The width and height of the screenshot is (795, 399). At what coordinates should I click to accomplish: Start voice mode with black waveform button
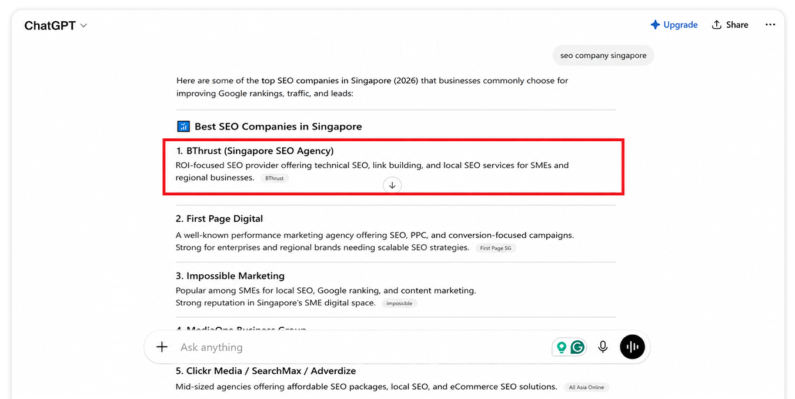(632, 347)
